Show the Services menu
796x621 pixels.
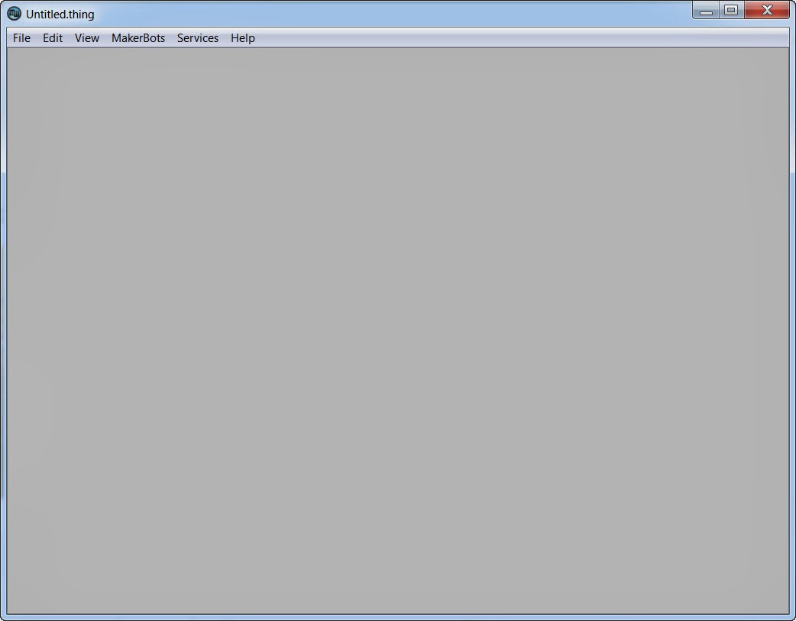pos(198,38)
